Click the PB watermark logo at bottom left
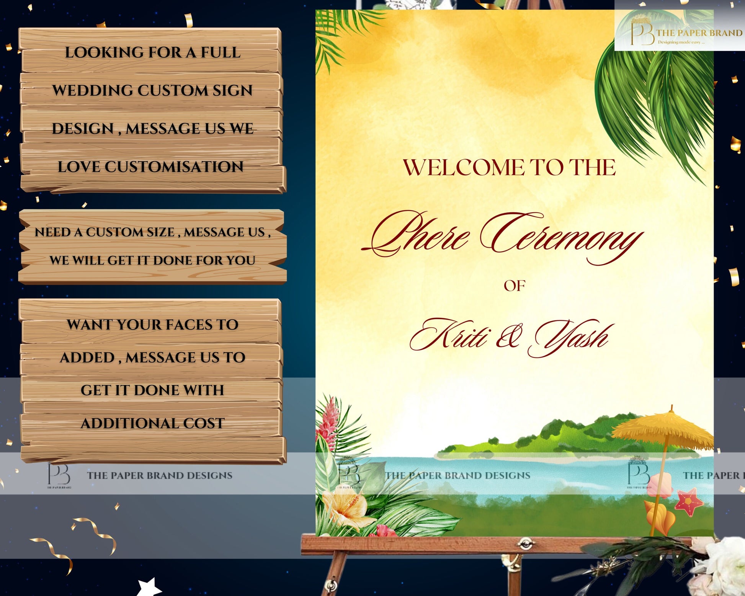Viewport: 745px width, 596px height. pyautogui.click(x=59, y=475)
